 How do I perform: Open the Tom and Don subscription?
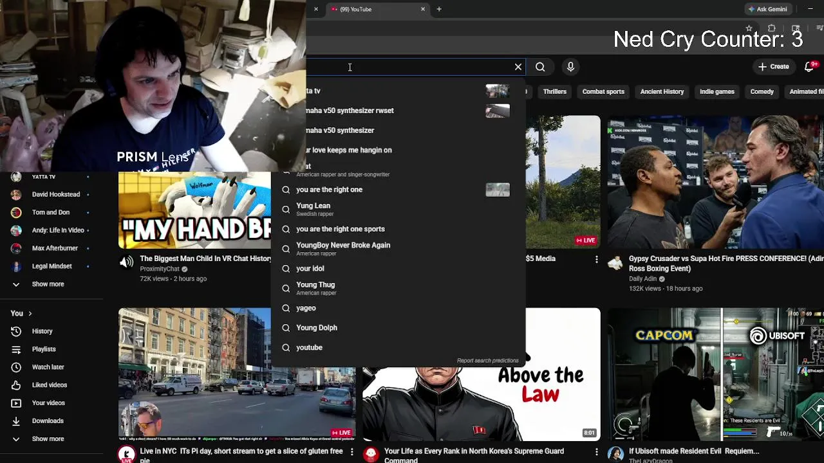point(51,212)
